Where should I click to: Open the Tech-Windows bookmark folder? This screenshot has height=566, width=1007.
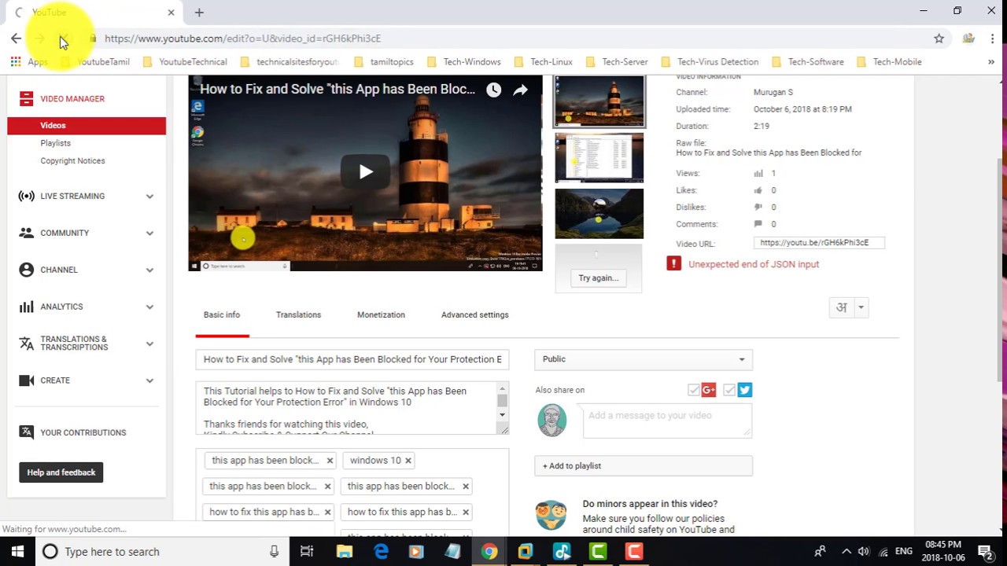click(x=464, y=61)
